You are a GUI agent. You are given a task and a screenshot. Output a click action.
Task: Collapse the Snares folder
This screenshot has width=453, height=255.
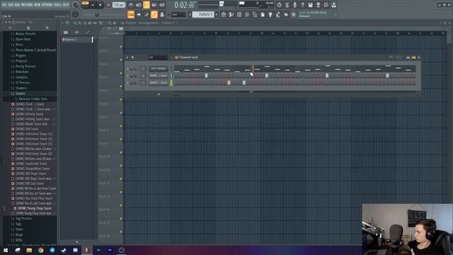click(21, 93)
